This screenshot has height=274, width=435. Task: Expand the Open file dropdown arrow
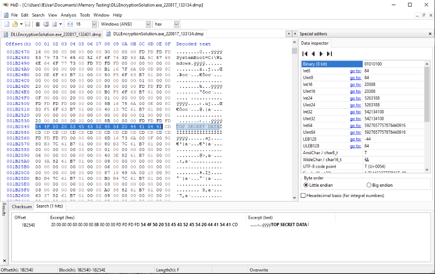[21, 24]
